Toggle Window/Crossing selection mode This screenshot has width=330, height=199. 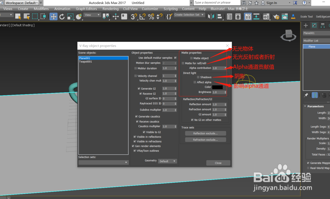[x=43, y=16]
